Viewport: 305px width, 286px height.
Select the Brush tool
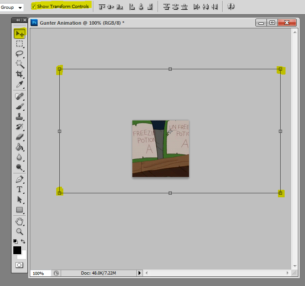19,106
